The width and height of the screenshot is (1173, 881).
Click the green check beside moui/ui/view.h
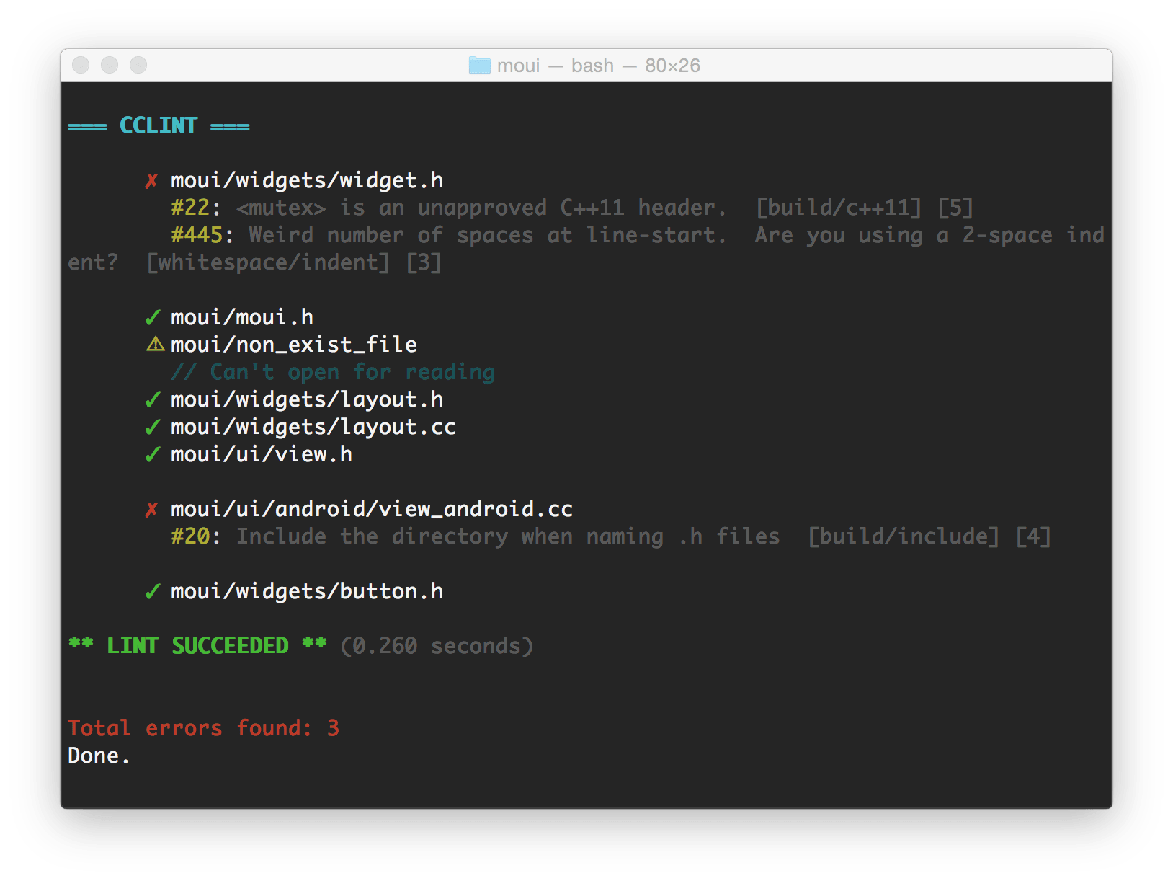[152, 455]
